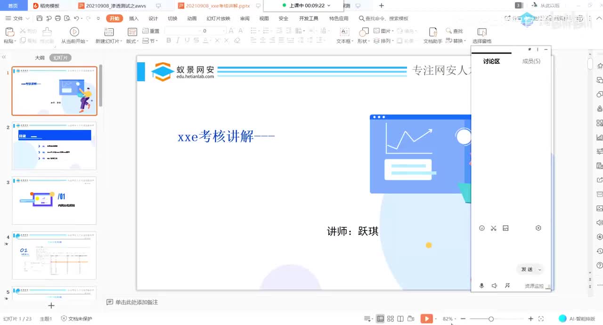Switch to reading view icon
This screenshot has height=325, width=603.
(400, 319)
